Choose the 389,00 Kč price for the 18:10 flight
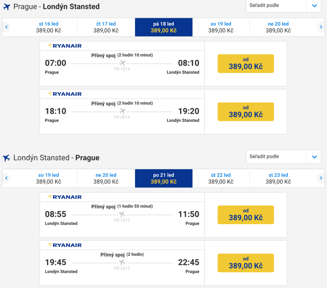Screen dimensions: 327x288 [x=246, y=112]
